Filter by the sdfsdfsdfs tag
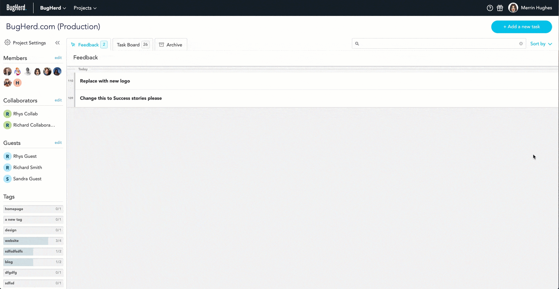559x289 pixels. coord(33,252)
